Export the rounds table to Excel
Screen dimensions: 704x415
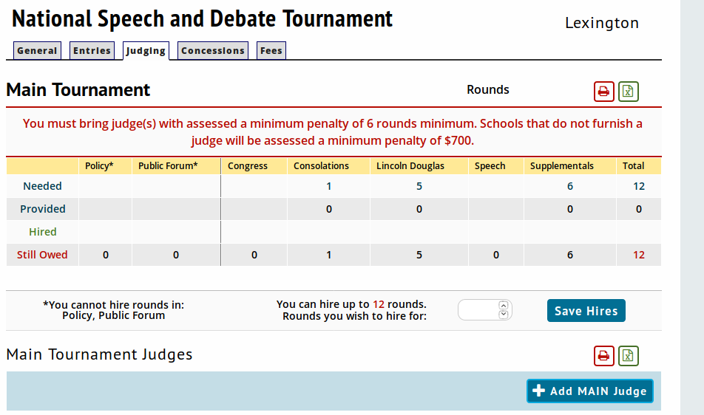[629, 92]
